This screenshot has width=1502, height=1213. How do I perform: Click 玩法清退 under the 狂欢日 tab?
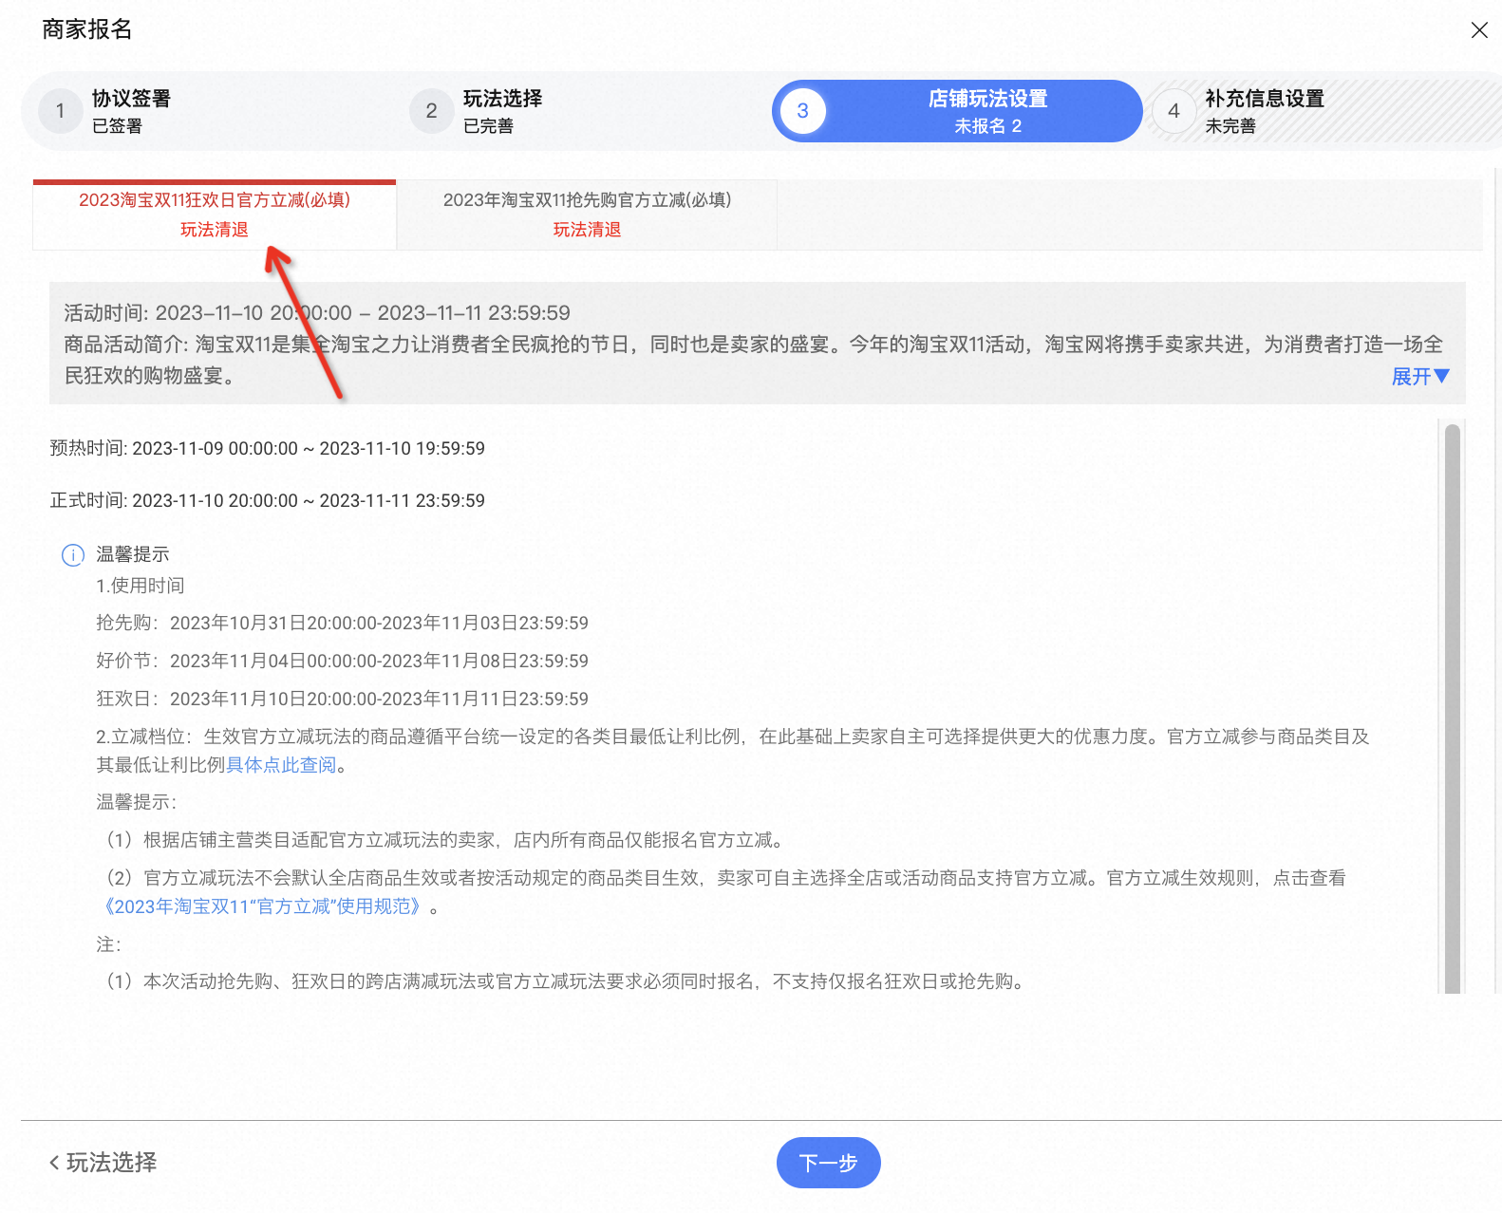215,230
